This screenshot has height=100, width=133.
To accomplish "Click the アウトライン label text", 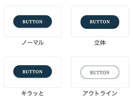I will click(100, 93).
